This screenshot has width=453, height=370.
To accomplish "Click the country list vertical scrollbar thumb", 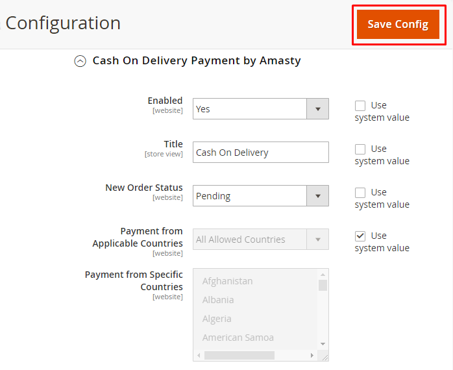I will pyautogui.click(x=323, y=285).
